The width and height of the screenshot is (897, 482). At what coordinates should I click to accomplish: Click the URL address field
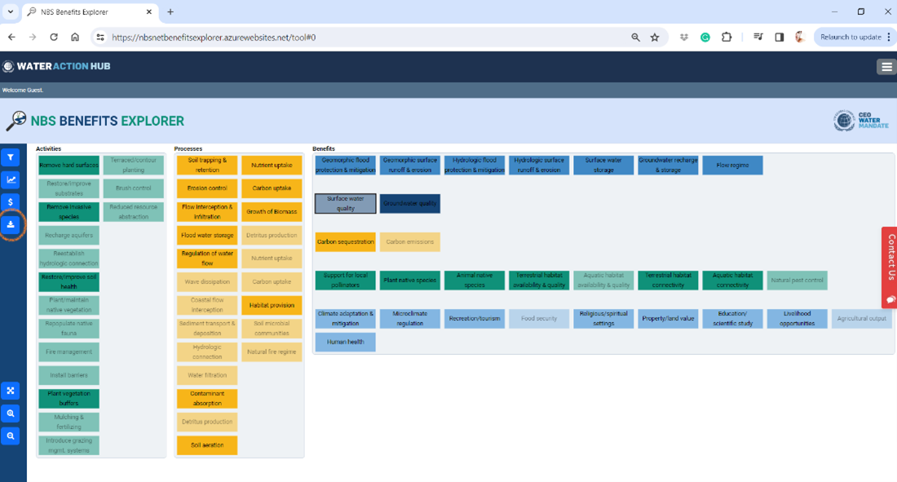(366, 38)
